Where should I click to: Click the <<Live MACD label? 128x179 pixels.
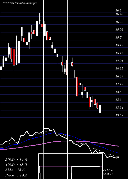(x=108, y=172)
